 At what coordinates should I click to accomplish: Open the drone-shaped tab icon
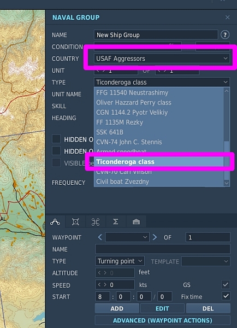click(96, 222)
